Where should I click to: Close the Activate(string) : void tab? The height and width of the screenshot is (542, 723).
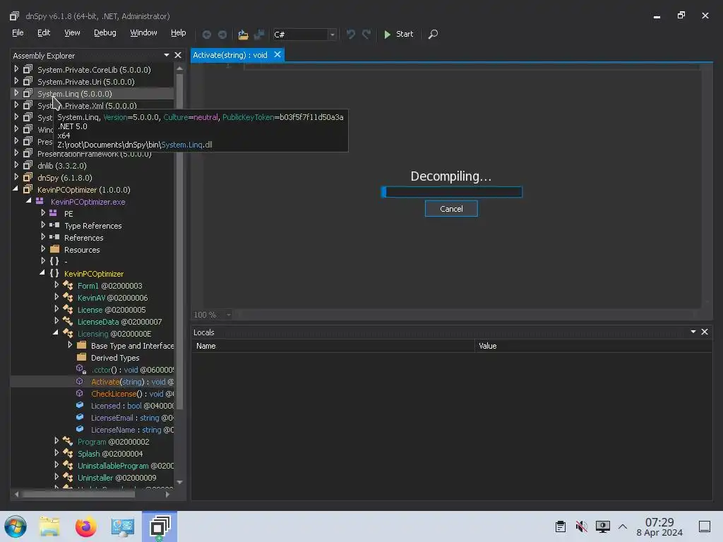point(277,55)
